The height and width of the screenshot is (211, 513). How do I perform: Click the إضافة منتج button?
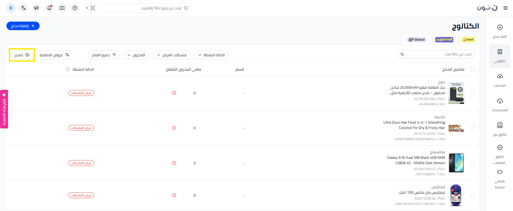click(23, 26)
